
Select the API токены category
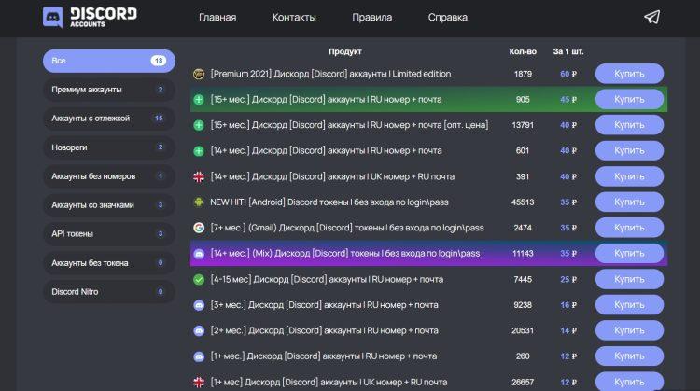click(x=108, y=234)
